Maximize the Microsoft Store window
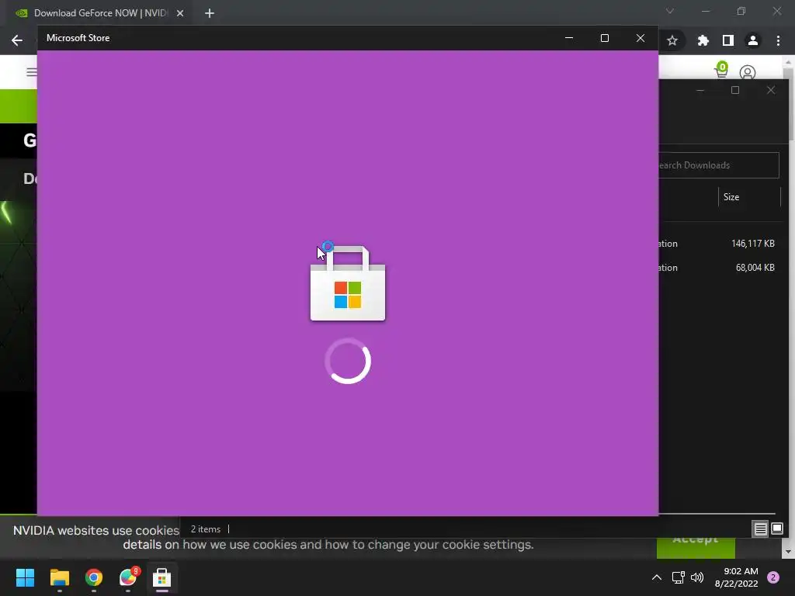Screen dimensions: 795x596 coord(604,38)
